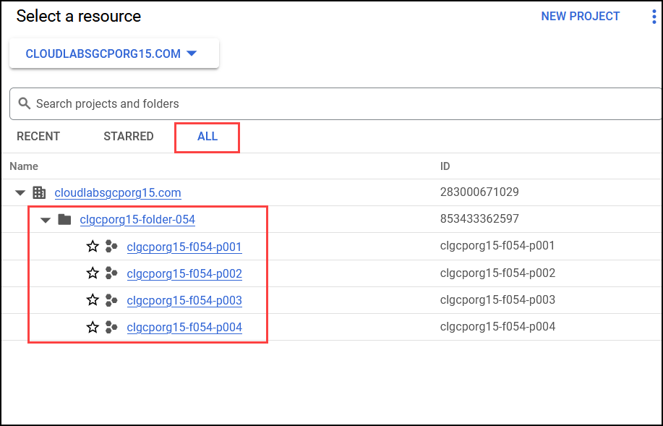The width and height of the screenshot is (663, 426).
Task: Click project icon beside clgcporg15-f054-p002
Action: click(x=111, y=273)
